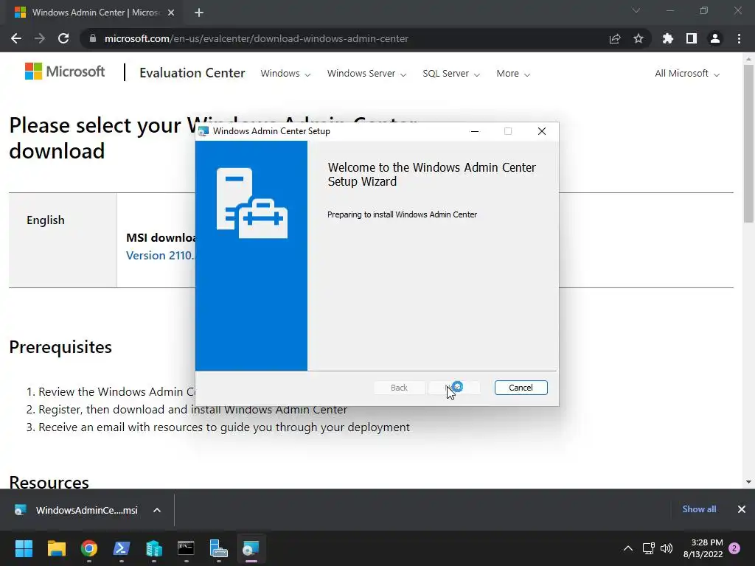The width and height of the screenshot is (755, 566).
Task: Open File Explorer from taskbar
Action: point(56,548)
